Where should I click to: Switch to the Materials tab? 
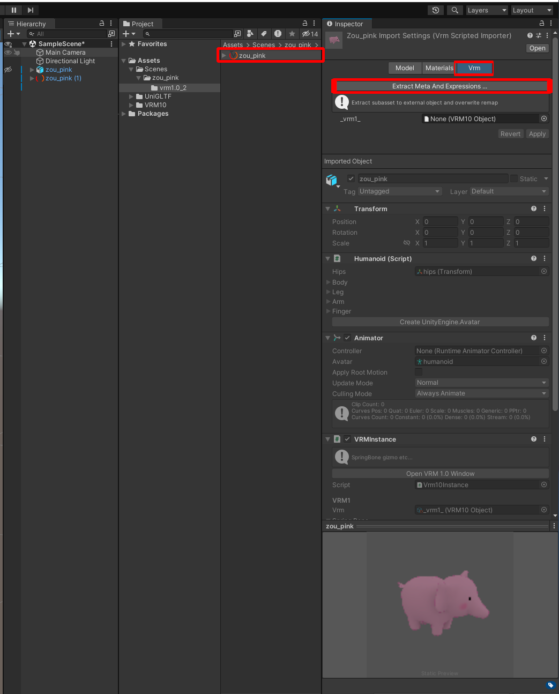pos(439,68)
